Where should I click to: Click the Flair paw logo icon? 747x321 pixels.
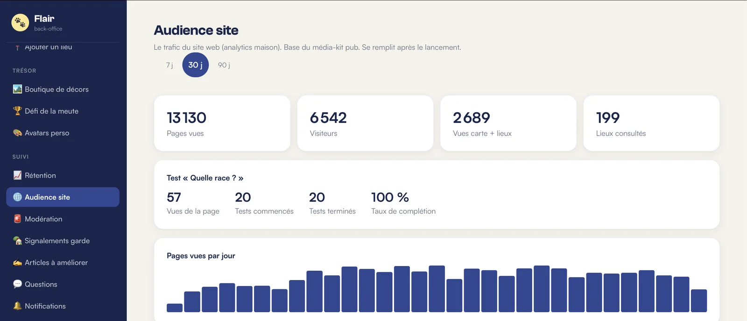click(x=20, y=22)
